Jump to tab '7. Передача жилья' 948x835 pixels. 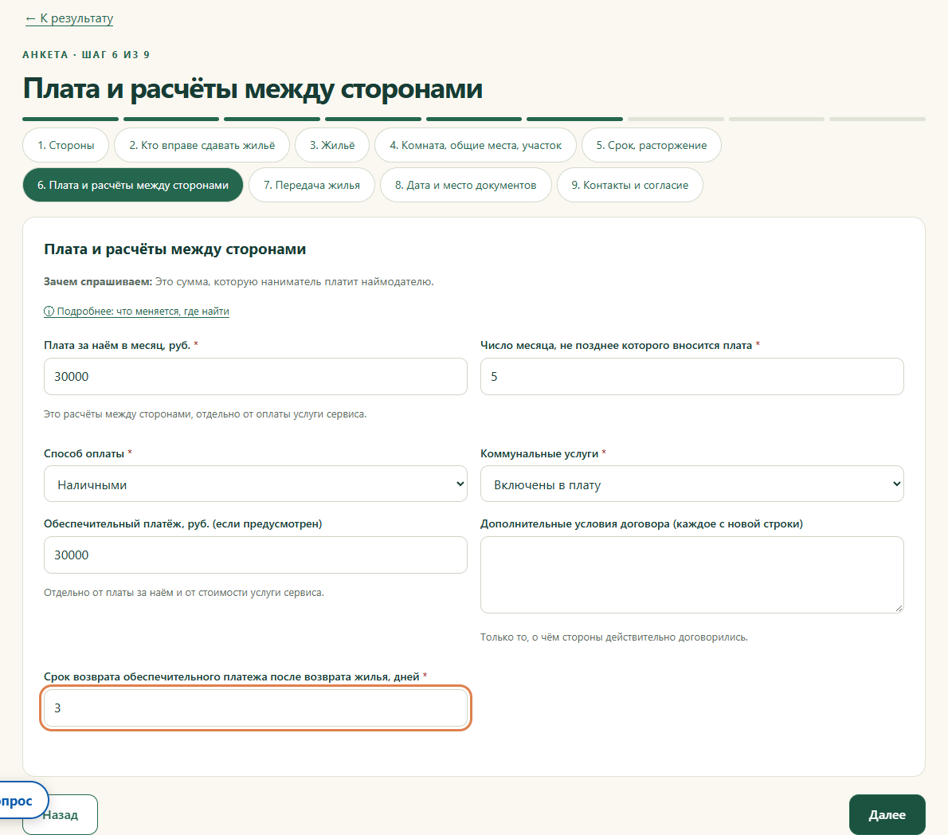[x=311, y=185]
